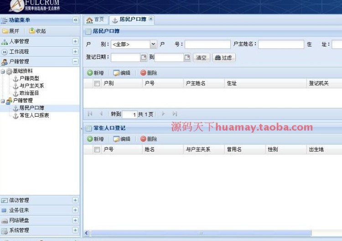Screen dimensions: 342x241
Task: Sort by 出生地 column header
Action: (324, 150)
